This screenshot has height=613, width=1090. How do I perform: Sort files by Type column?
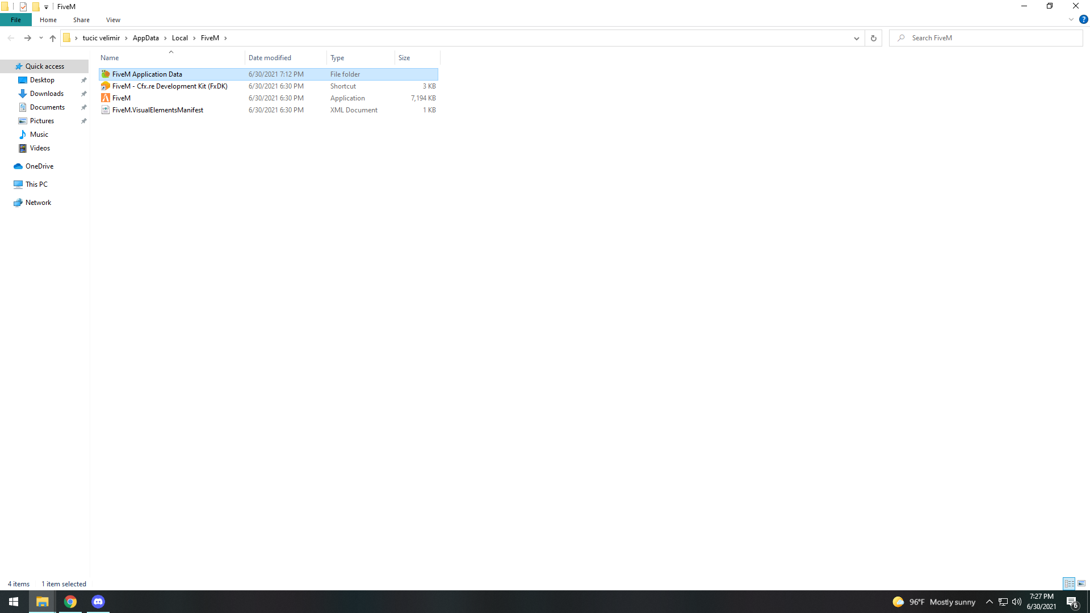pos(360,58)
